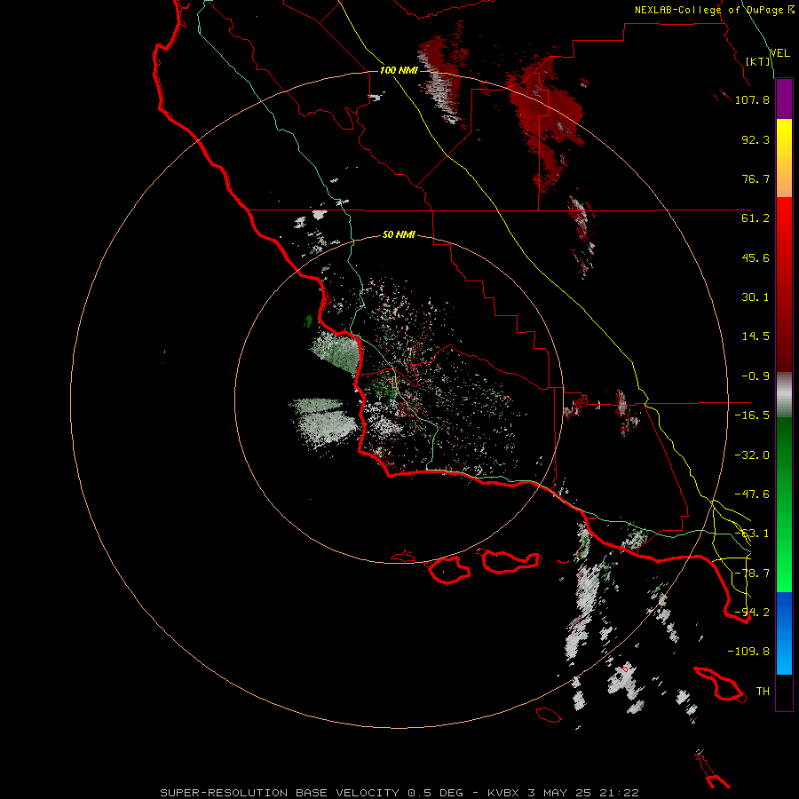The height and width of the screenshot is (799, 799).
Task: Click the -0.9 value on the velocity scale
Action: (x=755, y=376)
